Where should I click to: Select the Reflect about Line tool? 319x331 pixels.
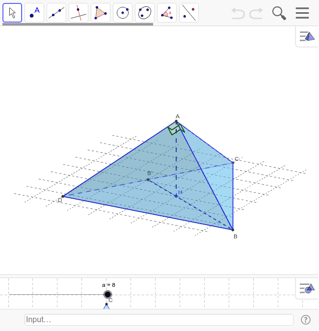coord(189,13)
